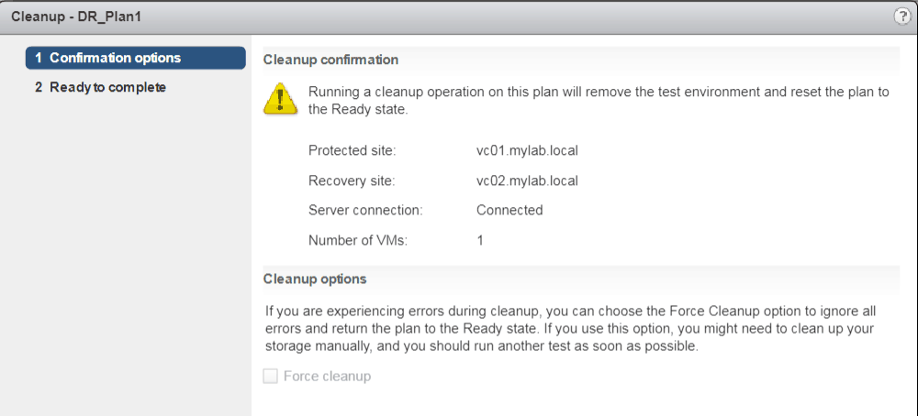This screenshot has width=918, height=416.
Task: Click the Protected site label
Action: coord(352,151)
